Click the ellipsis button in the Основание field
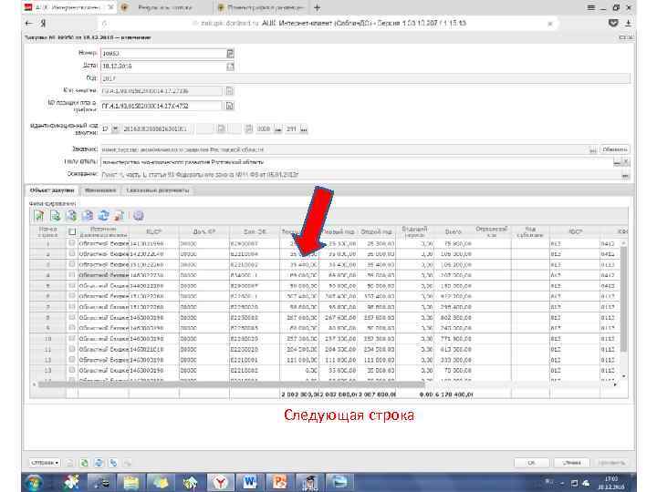This screenshot has height=492, width=657. point(625,175)
